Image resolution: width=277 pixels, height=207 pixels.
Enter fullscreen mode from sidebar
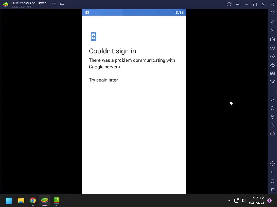point(272,13)
